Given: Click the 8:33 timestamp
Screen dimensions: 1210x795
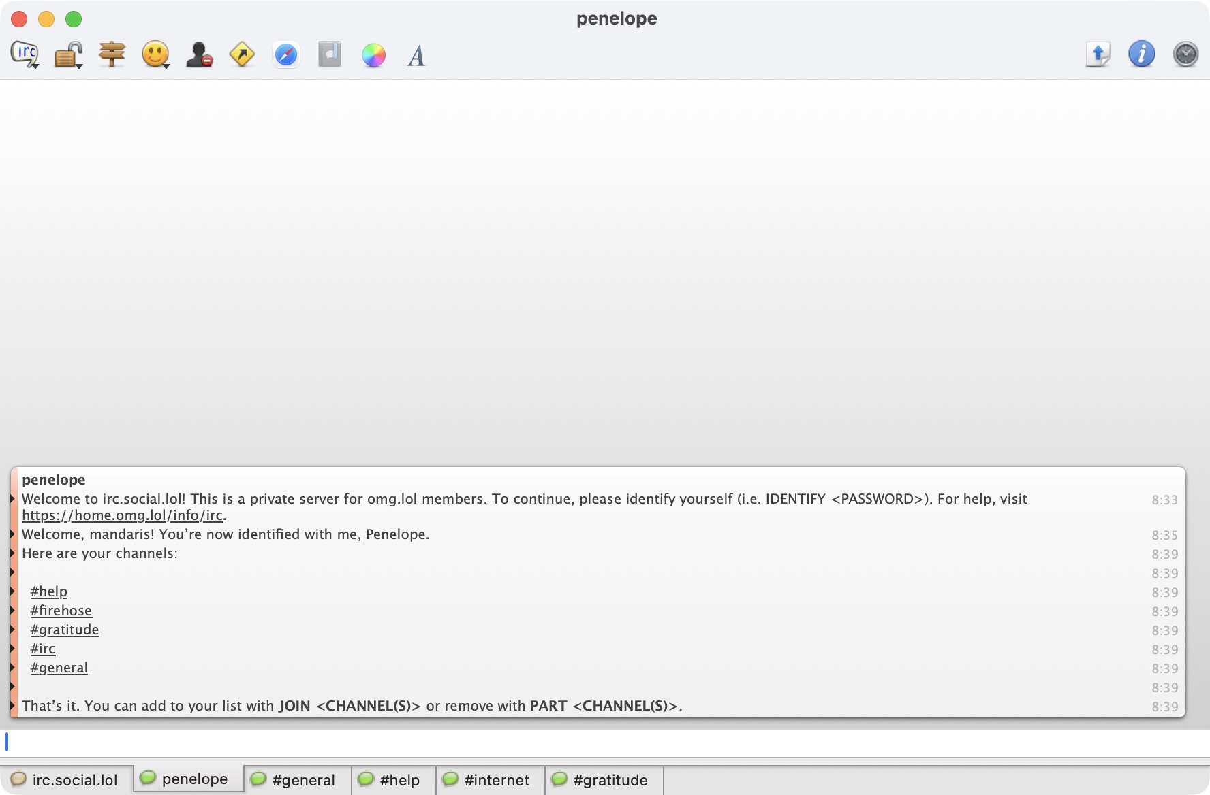Looking at the screenshot, I should coord(1164,500).
